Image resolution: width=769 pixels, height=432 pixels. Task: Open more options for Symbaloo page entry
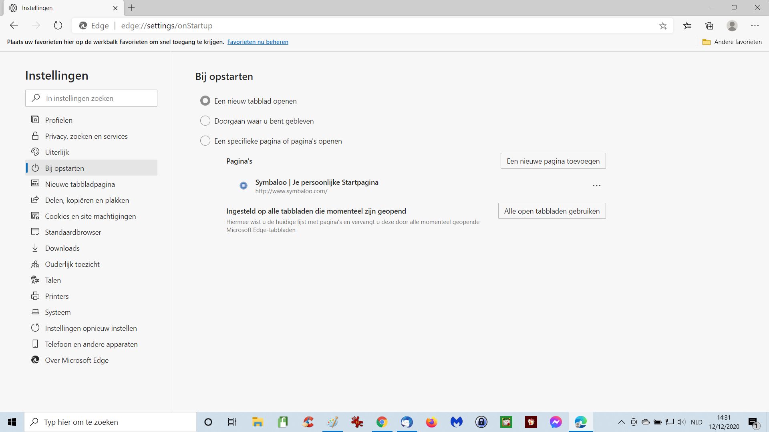596,186
